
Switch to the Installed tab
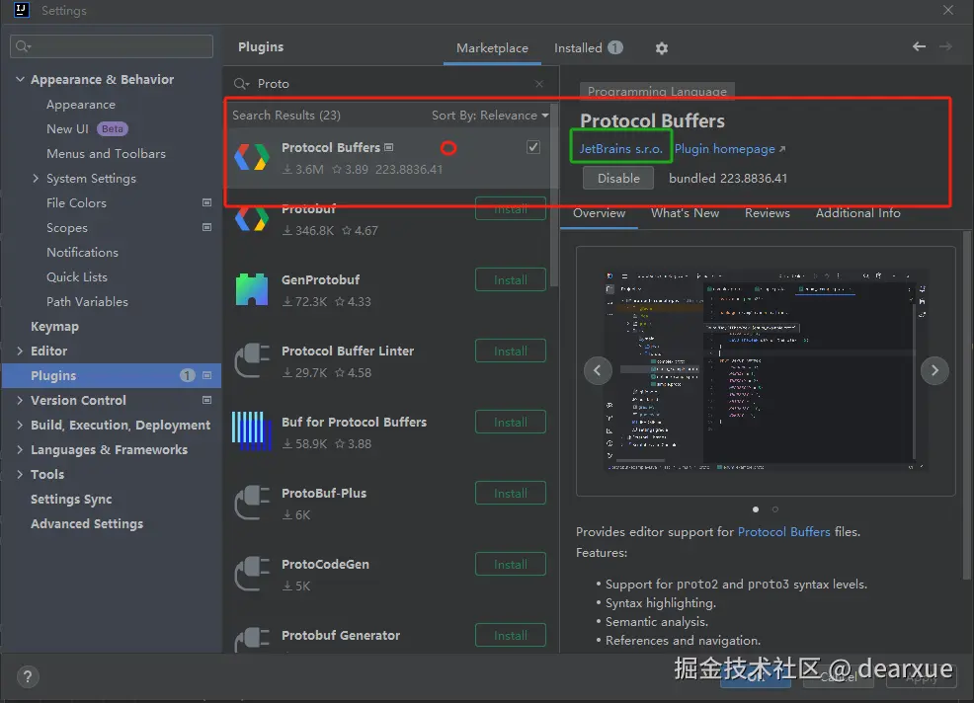581,46
